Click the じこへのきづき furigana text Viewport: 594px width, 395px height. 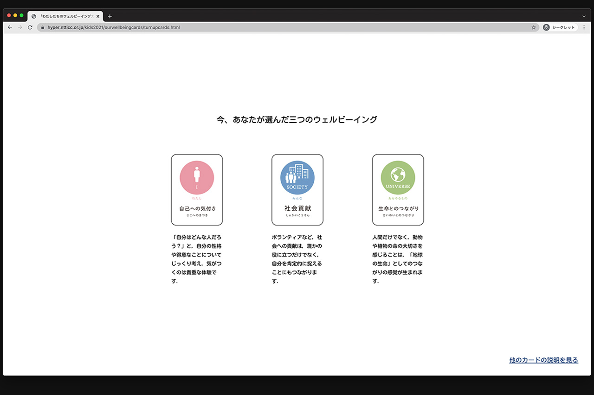(197, 216)
